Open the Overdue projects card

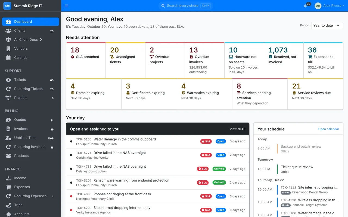165,60
